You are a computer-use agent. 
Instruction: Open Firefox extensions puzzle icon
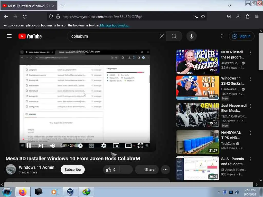248,17
